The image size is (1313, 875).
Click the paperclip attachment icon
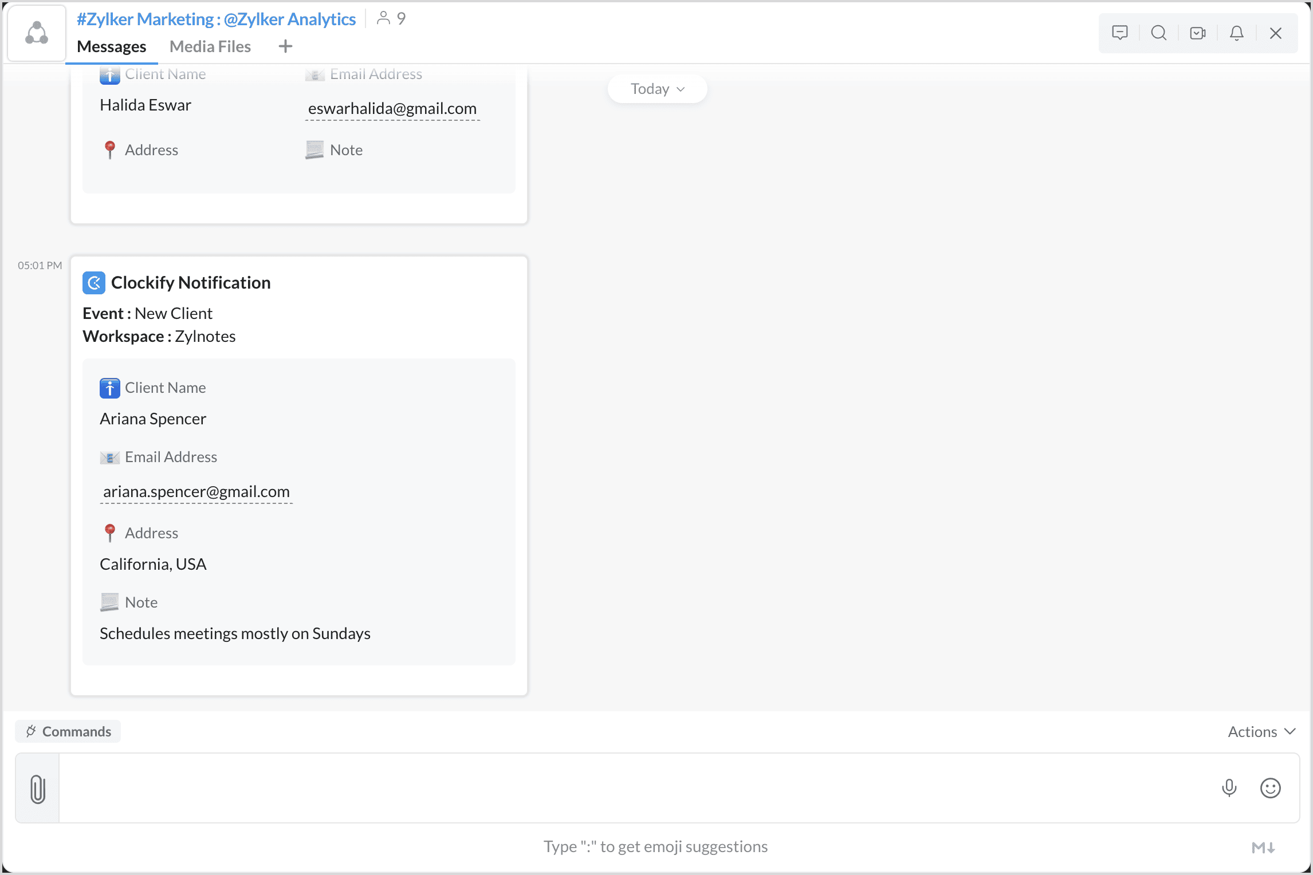[38, 789]
